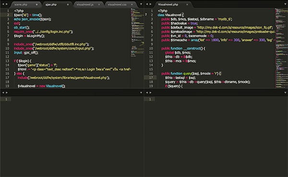Viewport: 288px width, 177px height.
Task: Click the minimap of the Visualnovel.php editor
Action: [281, 48]
